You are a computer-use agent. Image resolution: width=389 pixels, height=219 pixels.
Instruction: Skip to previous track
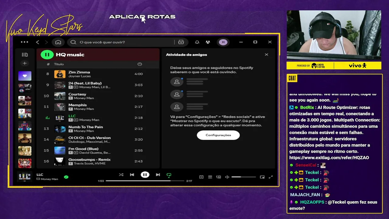(132, 175)
